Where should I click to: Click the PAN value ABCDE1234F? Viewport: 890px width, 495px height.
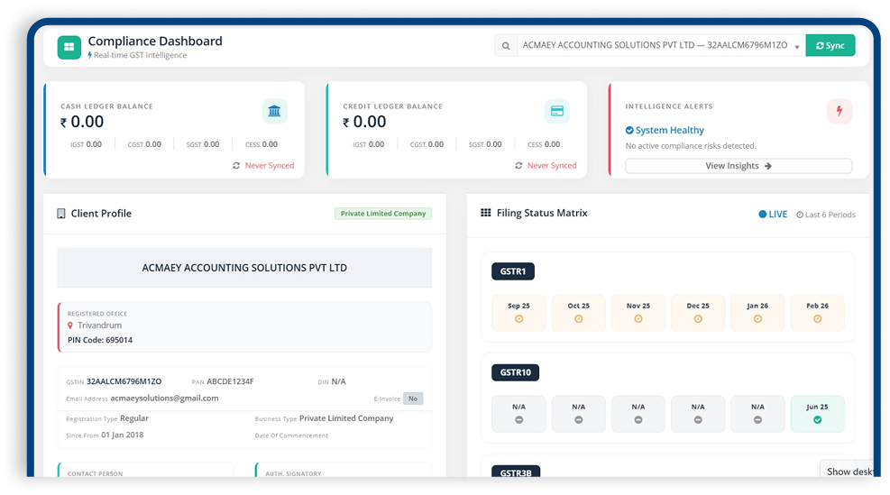pyautogui.click(x=230, y=381)
